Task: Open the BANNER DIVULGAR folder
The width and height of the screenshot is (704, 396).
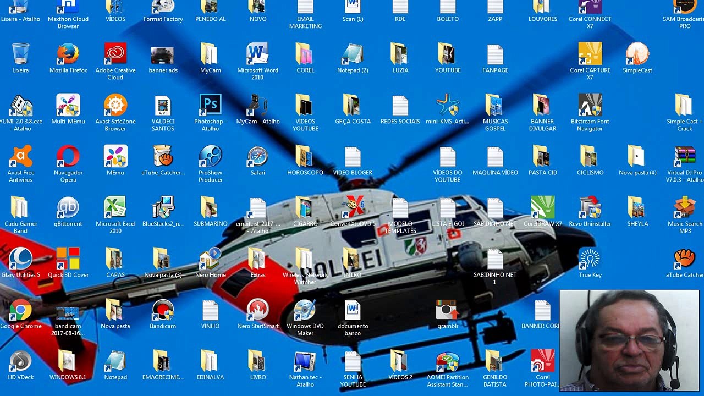Action: pos(542,106)
